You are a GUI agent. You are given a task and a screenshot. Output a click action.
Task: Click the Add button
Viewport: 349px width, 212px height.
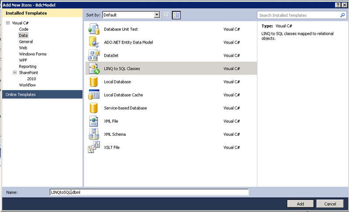pos(300,204)
